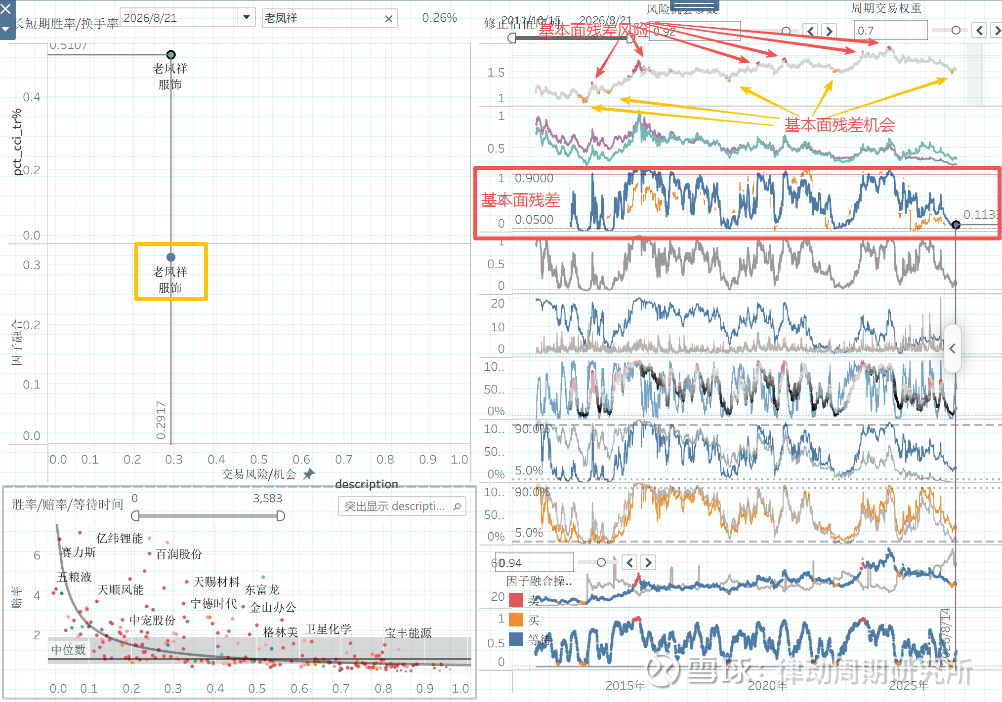Select the 老凤祥 mark in the 因子融合 chart
1002x702 pixels.
[x=171, y=257]
